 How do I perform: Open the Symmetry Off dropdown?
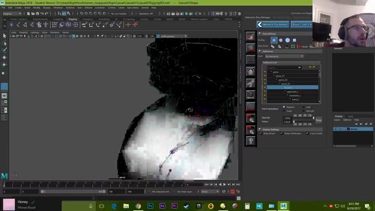146,13
